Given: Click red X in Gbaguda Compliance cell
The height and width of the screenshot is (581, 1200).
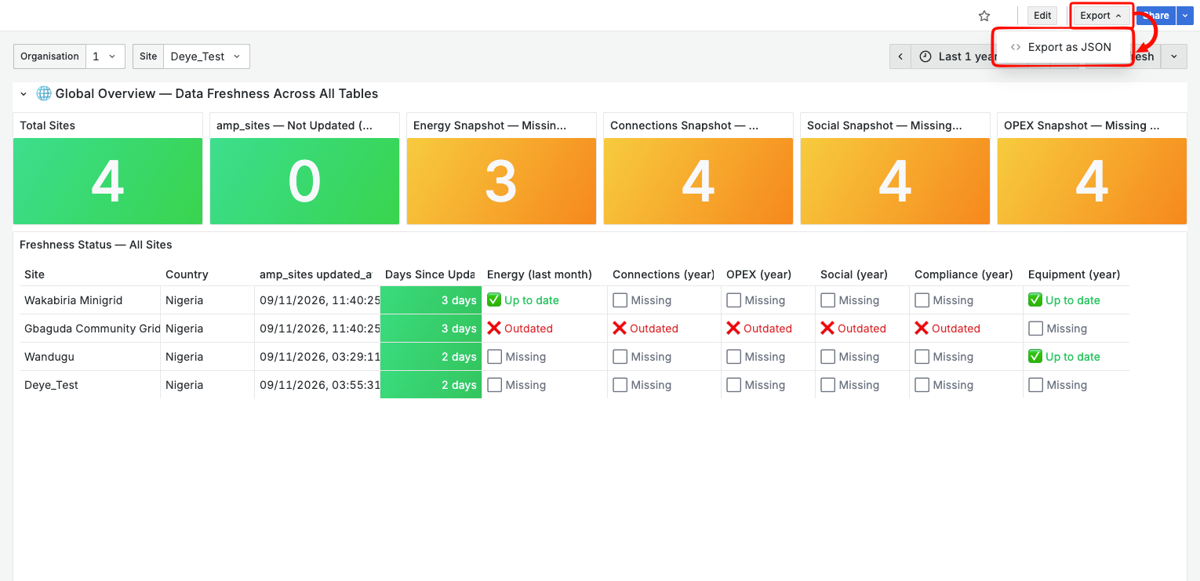Looking at the screenshot, I should click(921, 328).
